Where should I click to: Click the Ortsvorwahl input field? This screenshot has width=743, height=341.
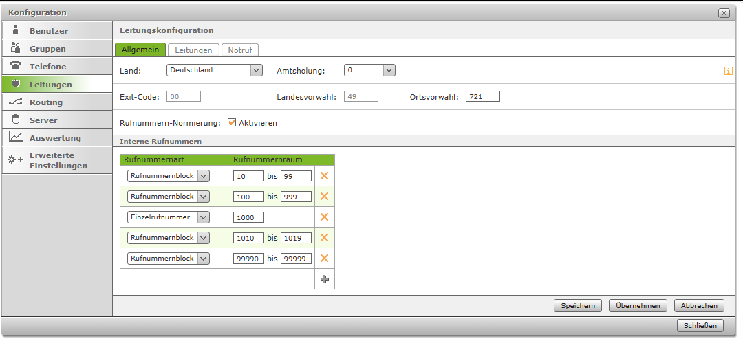tap(482, 96)
